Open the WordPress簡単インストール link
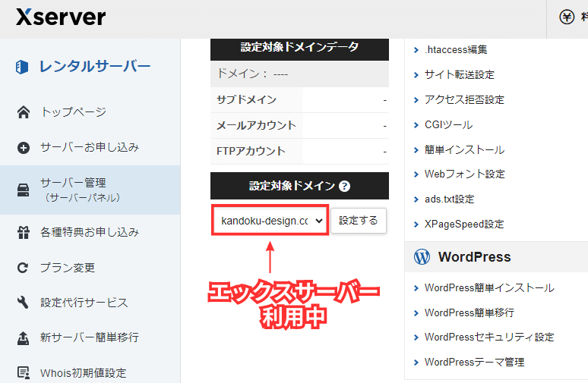This screenshot has width=588, height=383. [x=489, y=288]
